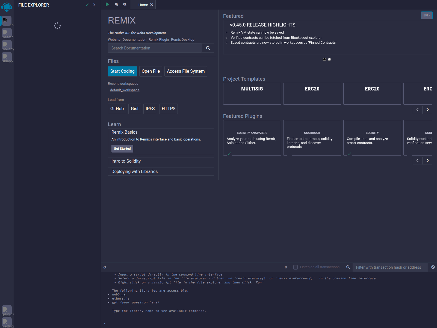Click Get Started in Remix Basics
The image size is (437, 328).
(x=122, y=149)
